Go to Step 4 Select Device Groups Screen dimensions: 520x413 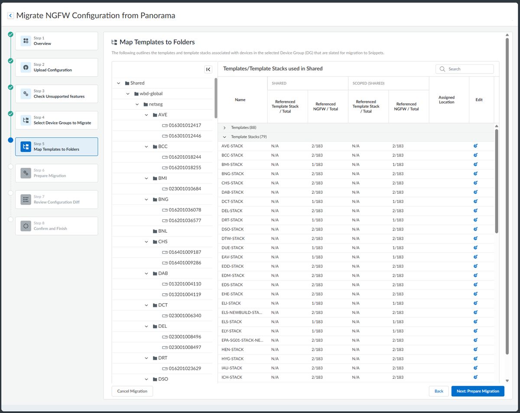pos(57,120)
